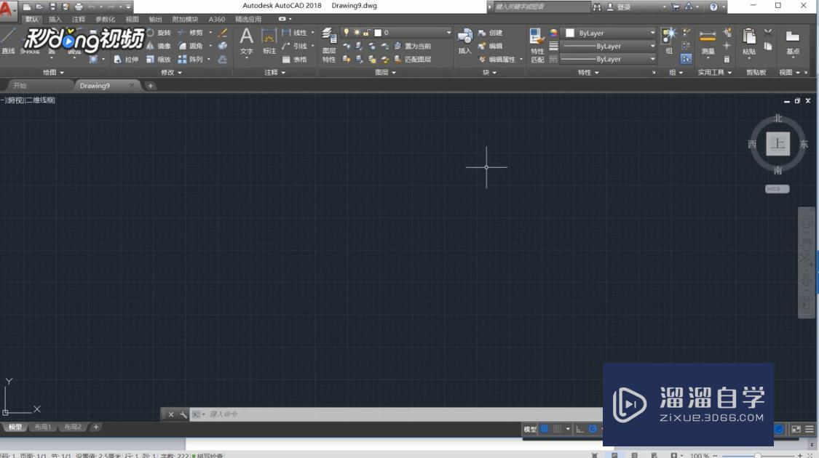Click the Rotate (旋转) tool
Image resolution: width=819 pixels, height=458 pixels.
click(158, 32)
